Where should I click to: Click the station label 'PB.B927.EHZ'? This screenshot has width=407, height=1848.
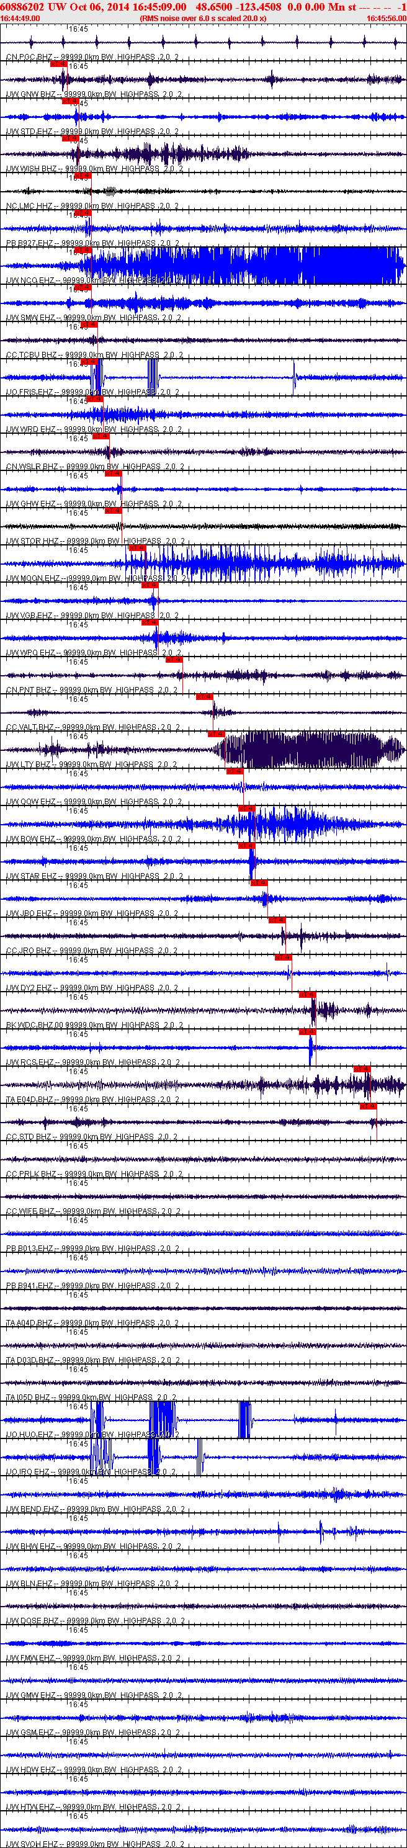click(x=30, y=243)
